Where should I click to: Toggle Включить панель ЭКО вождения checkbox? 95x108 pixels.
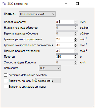click(x=6, y=81)
